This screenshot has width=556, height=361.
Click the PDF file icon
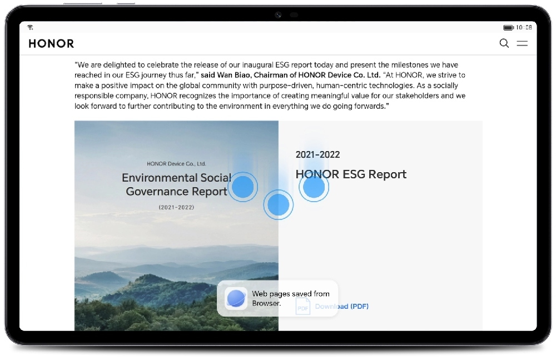tap(302, 306)
